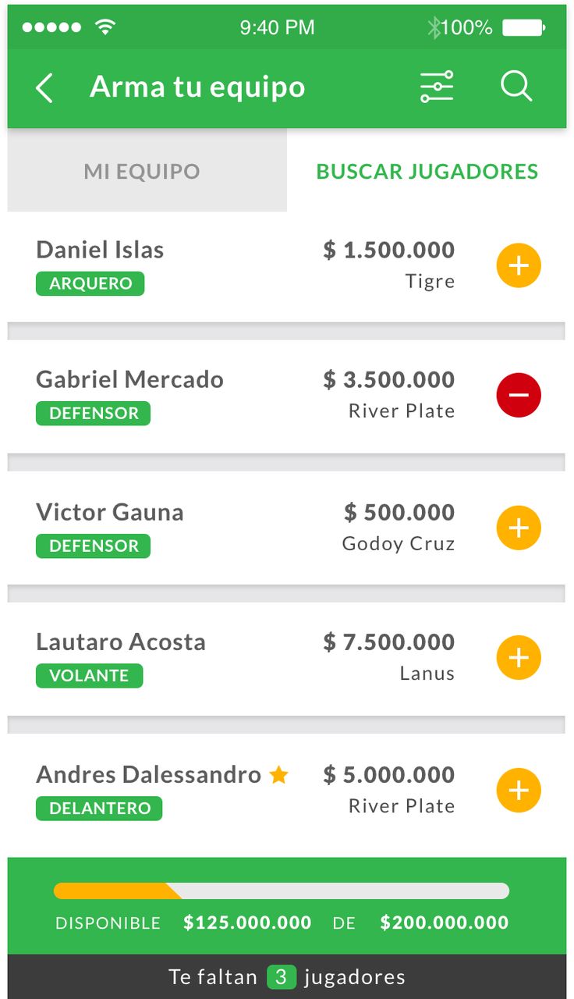Click the $125.000.000 available amount
The image size is (574, 999).
[247, 923]
